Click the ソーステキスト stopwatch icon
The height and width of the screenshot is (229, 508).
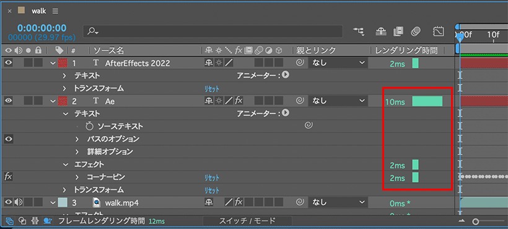(89, 126)
